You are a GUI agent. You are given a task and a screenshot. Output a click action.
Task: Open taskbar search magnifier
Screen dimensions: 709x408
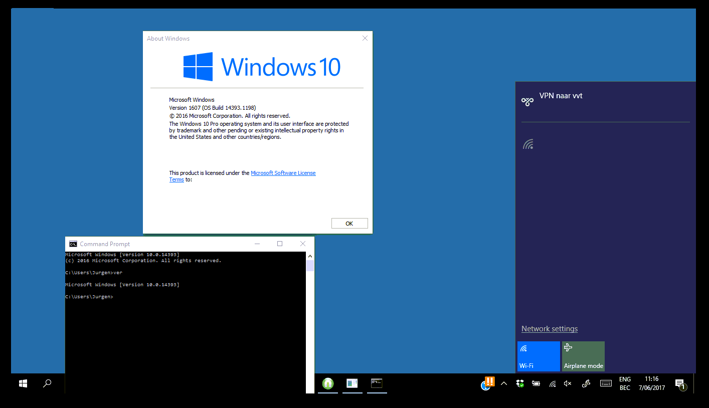tap(47, 383)
